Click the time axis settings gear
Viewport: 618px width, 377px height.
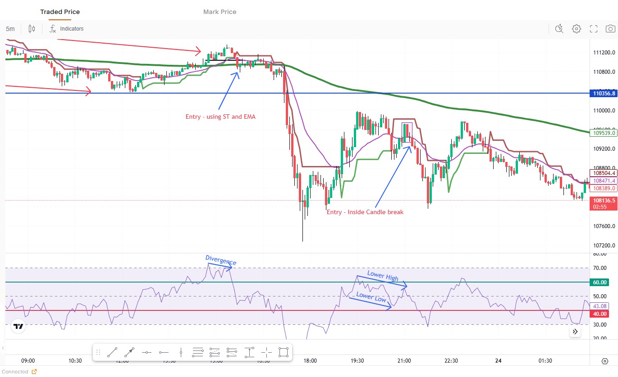605,361
